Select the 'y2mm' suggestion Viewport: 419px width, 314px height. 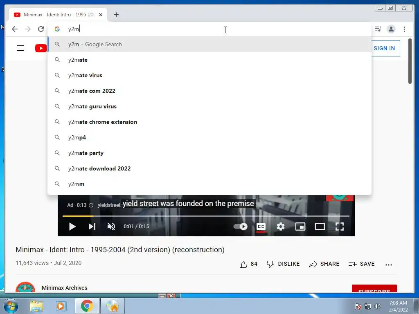[x=209, y=184]
